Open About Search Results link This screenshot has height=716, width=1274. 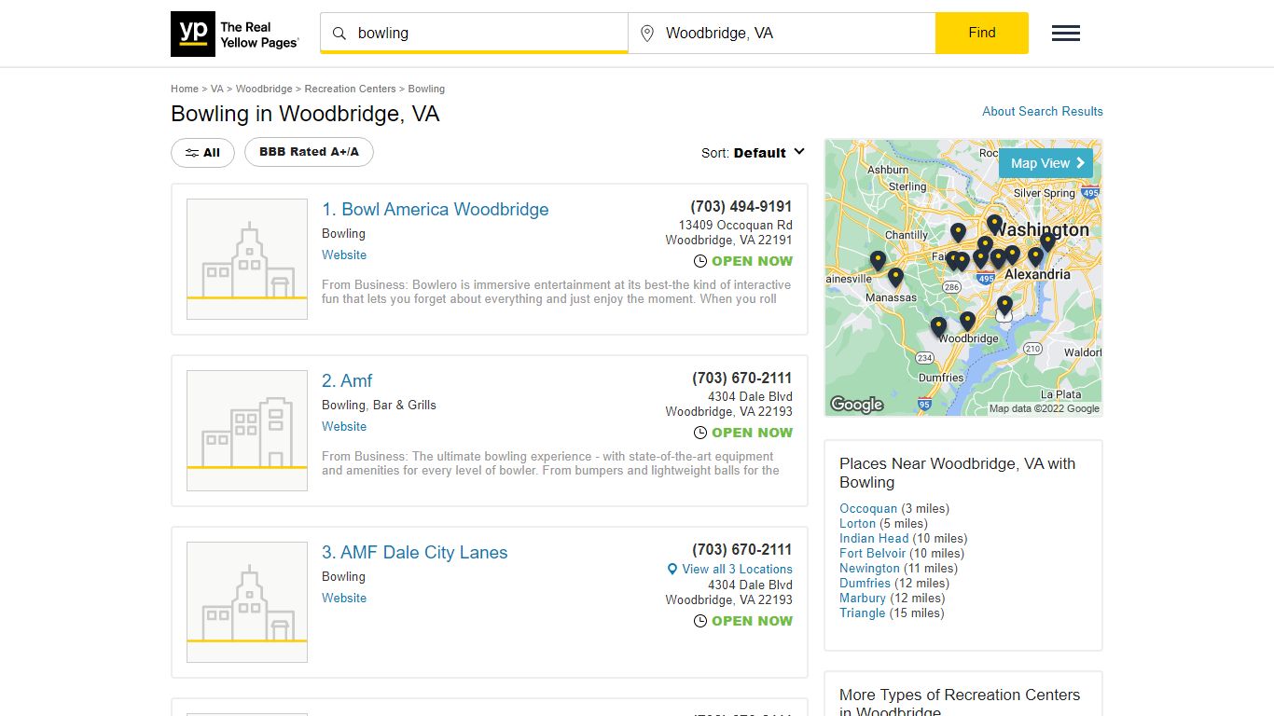1043,111
